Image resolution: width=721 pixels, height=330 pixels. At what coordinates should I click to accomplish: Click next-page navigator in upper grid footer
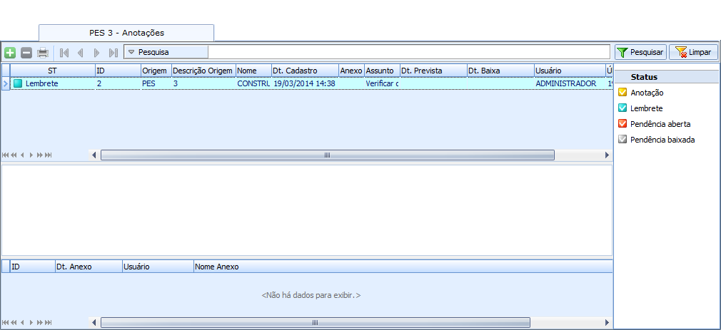40,155
